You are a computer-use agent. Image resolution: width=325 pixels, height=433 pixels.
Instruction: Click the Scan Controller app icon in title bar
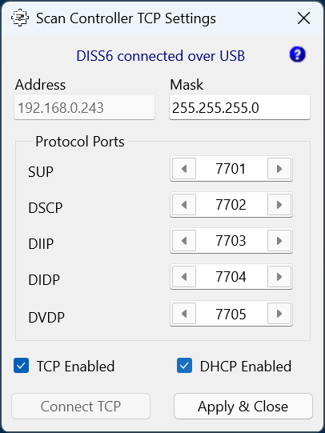20,18
